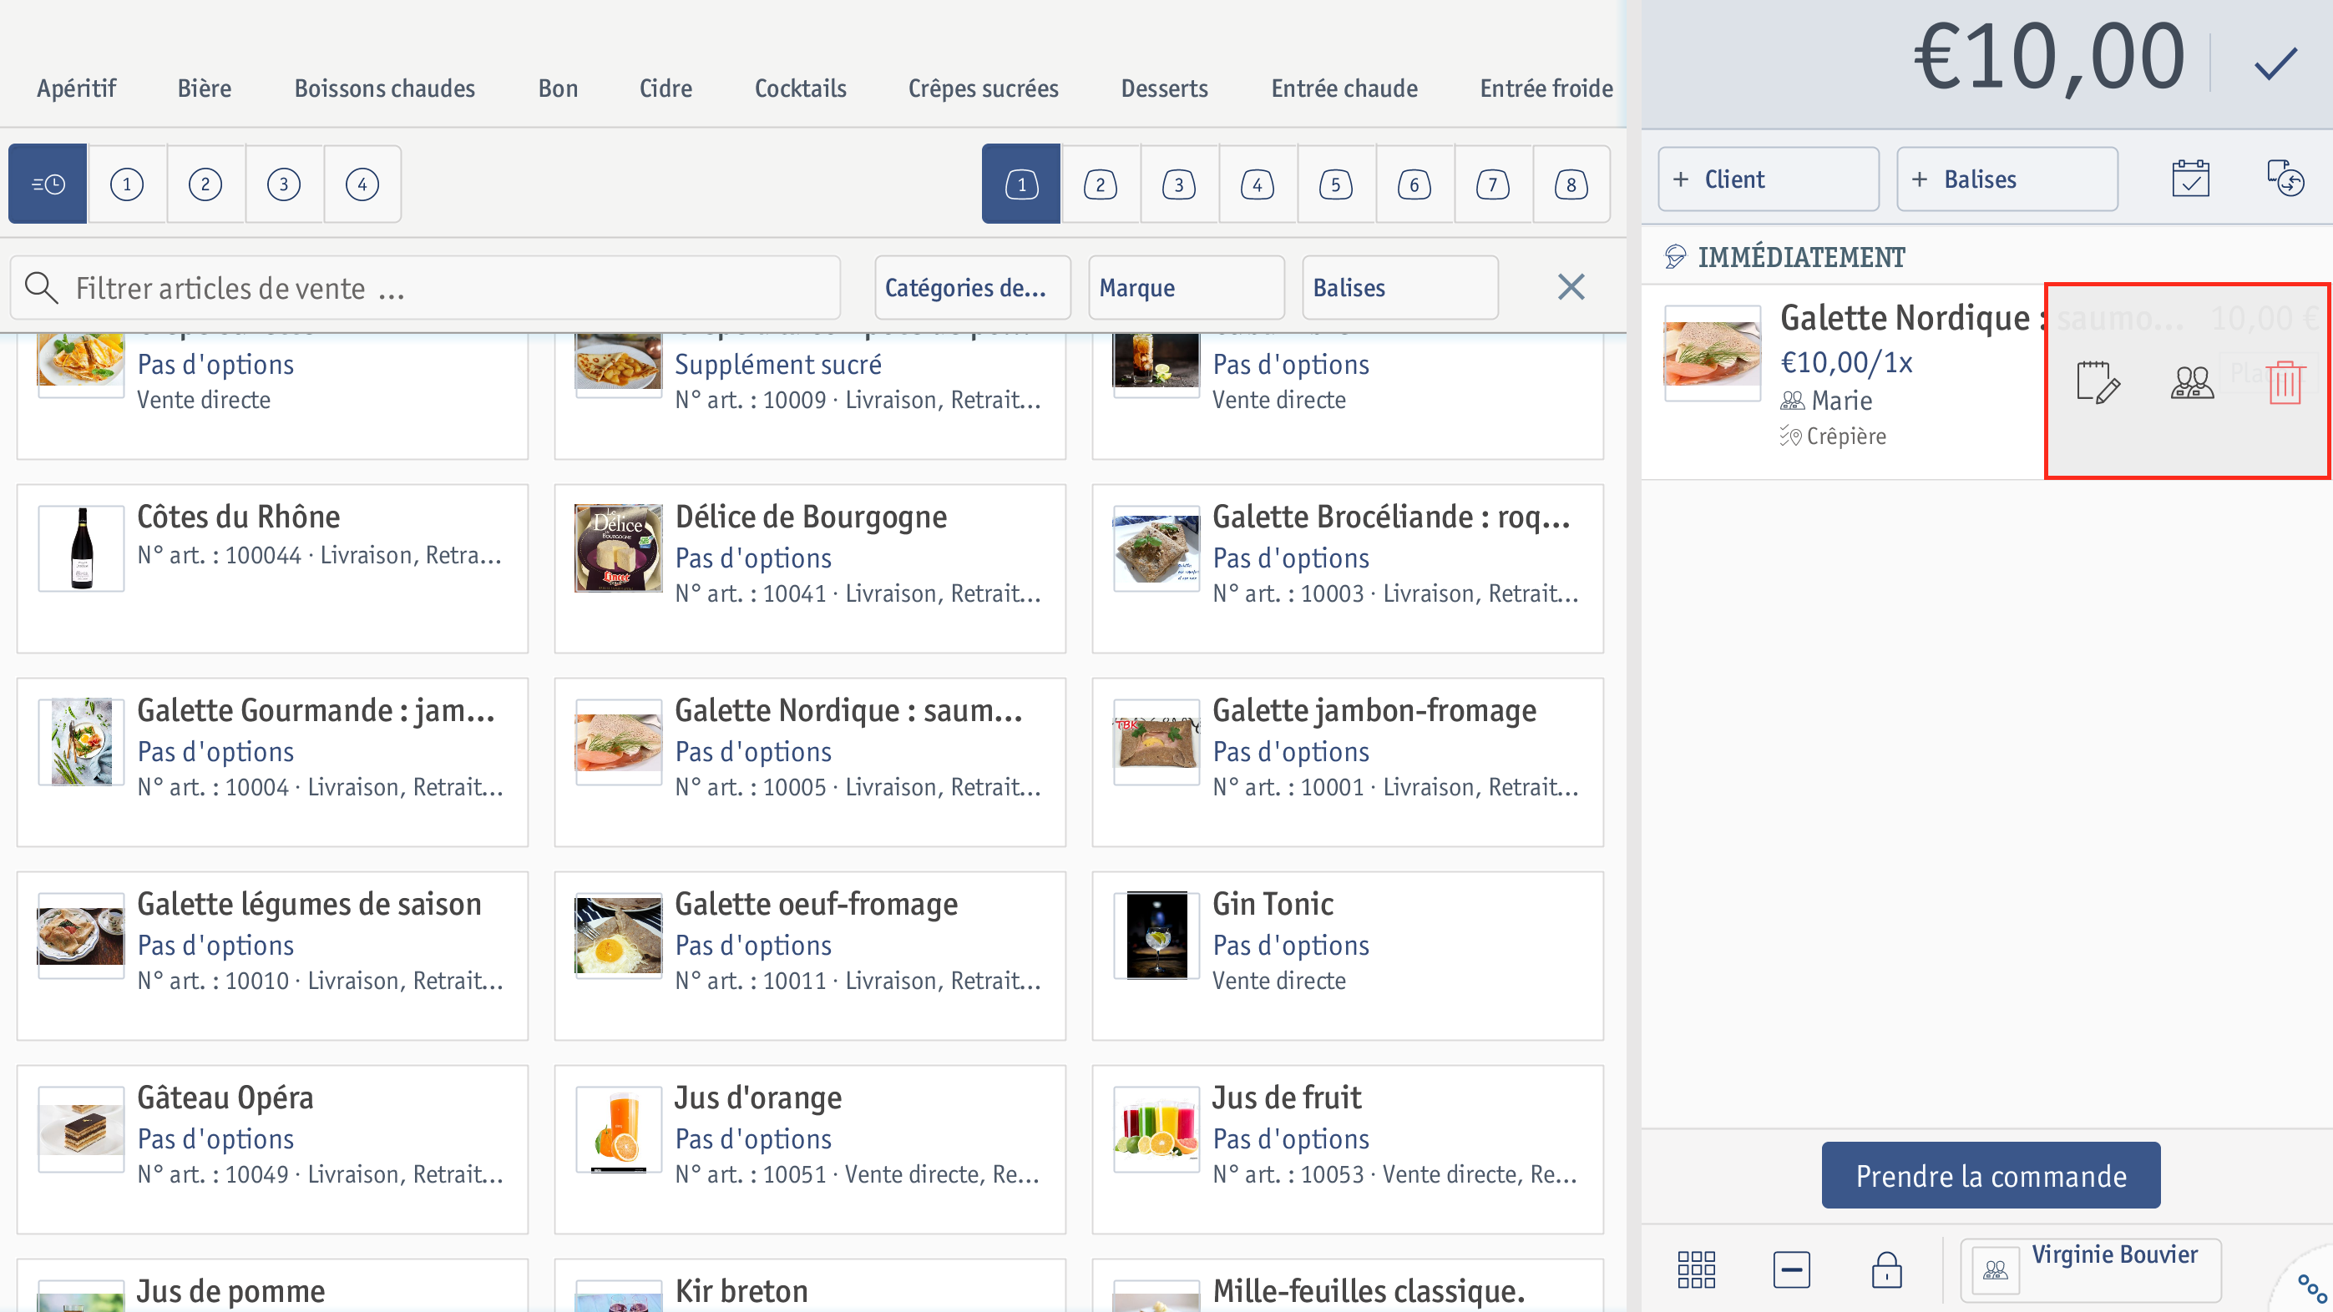The width and height of the screenshot is (2333, 1312).
Task: Click the search magnifier icon
Action: (x=41, y=287)
